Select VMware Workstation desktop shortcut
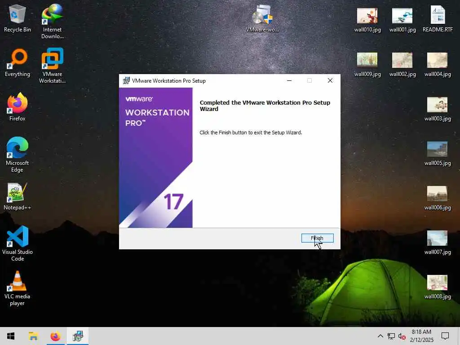Screen dimensions: 460x345 click(x=52, y=66)
